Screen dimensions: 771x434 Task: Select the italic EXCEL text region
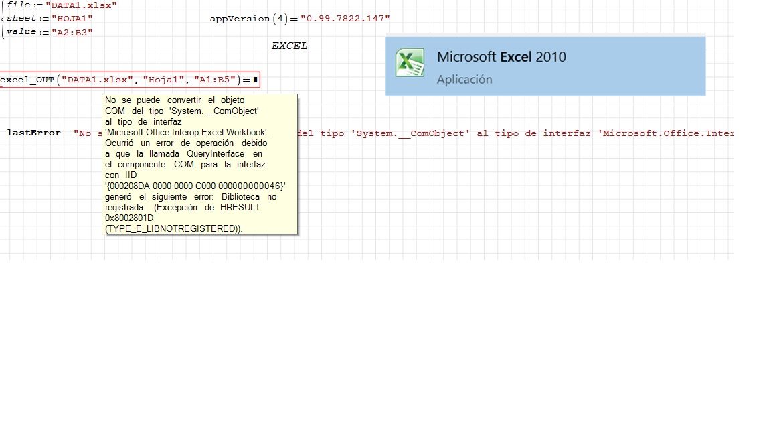tap(289, 46)
